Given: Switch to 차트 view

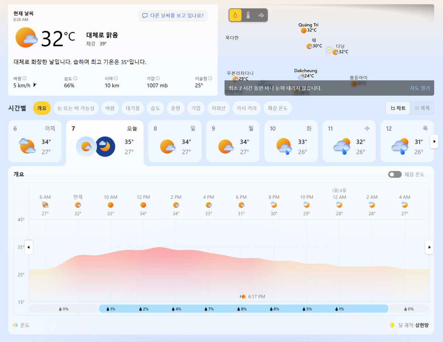Looking at the screenshot, I should coord(398,108).
